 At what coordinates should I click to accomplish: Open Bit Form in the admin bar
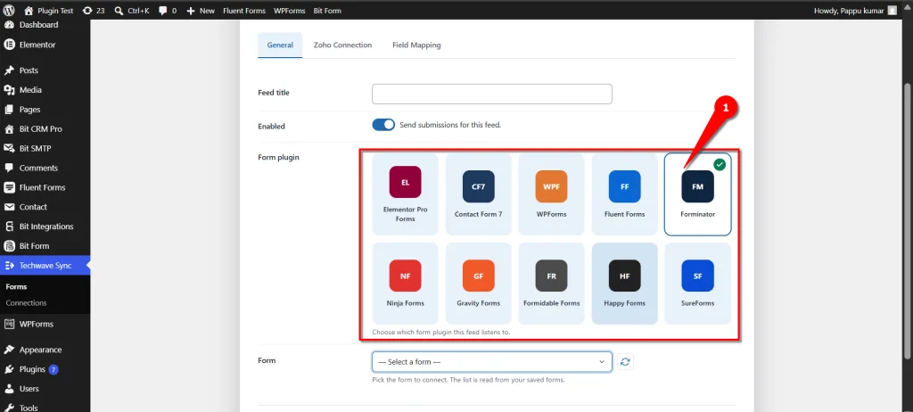click(x=327, y=11)
